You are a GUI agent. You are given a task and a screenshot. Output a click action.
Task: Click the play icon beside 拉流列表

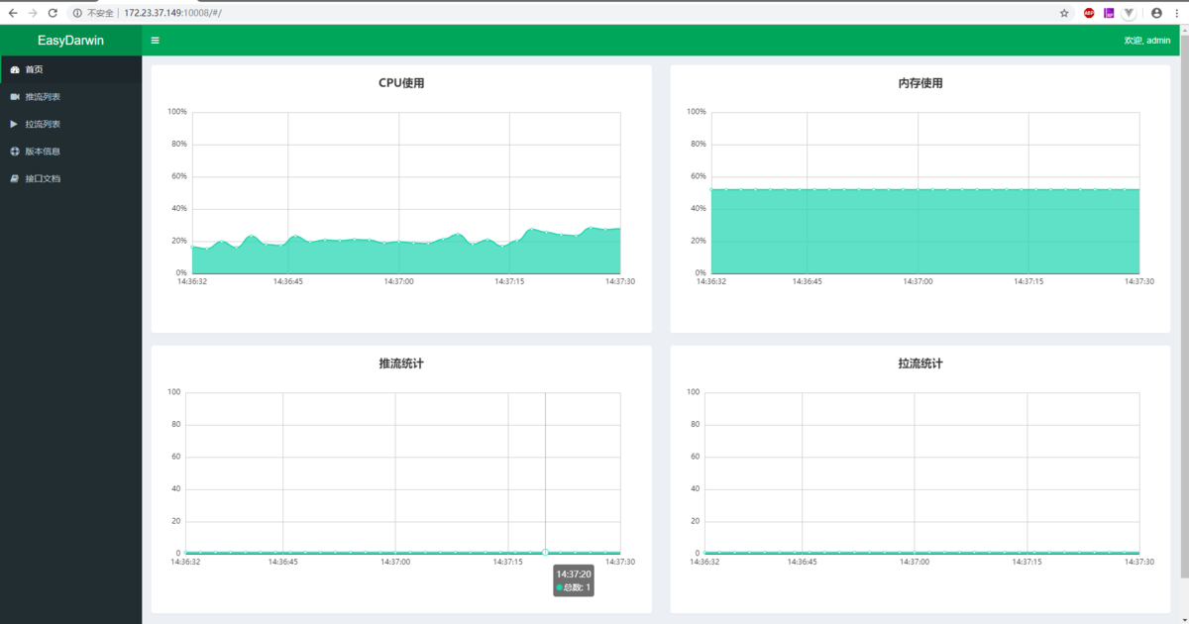click(x=14, y=124)
